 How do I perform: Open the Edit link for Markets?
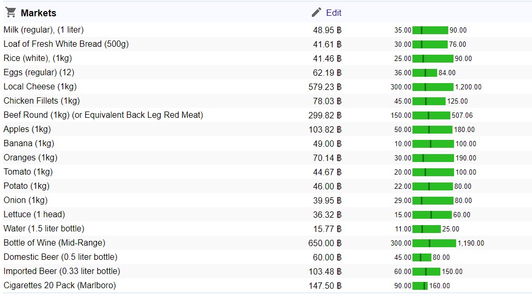333,13
